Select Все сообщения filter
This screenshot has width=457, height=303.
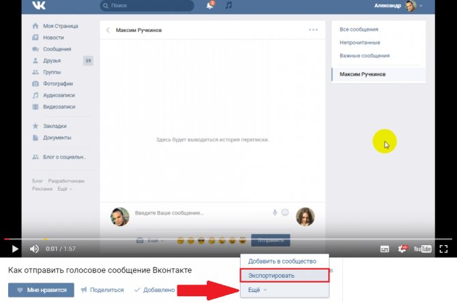click(x=359, y=29)
